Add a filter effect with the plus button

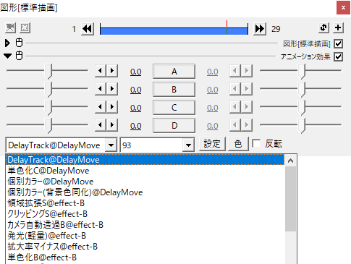338,27
